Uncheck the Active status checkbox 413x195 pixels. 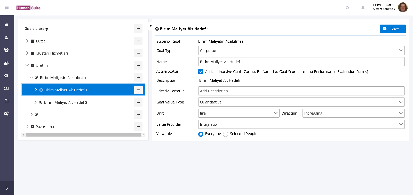(201, 72)
